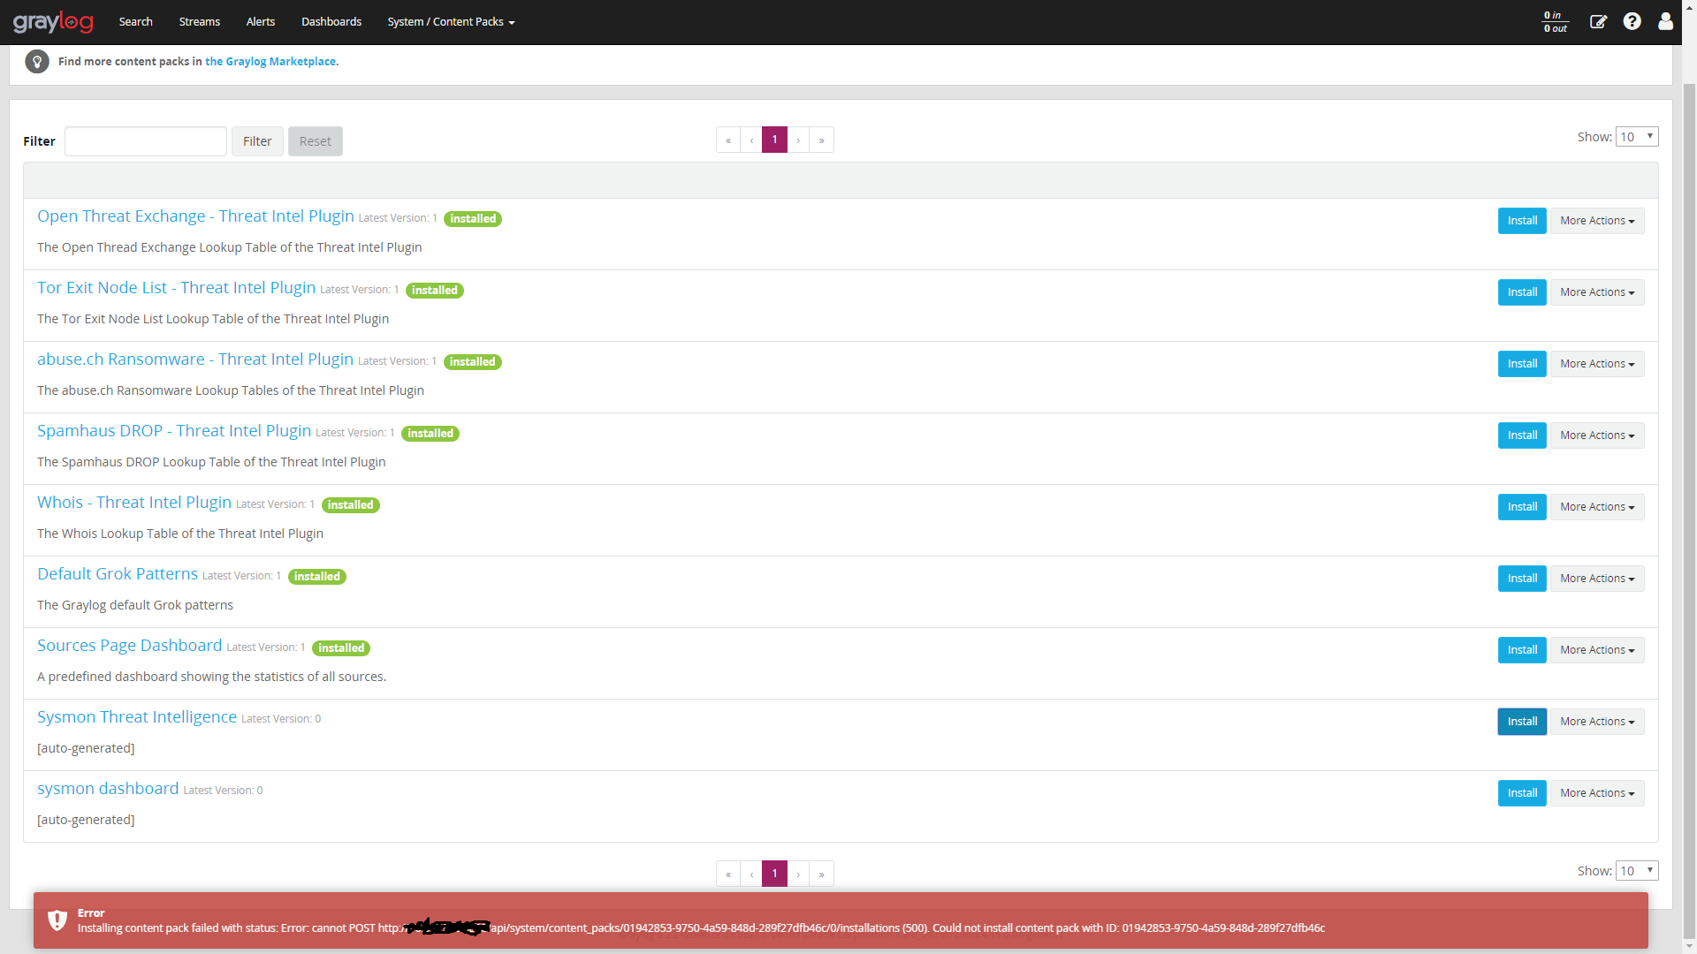Open the scratchpad edit icon
The width and height of the screenshot is (1697, 954).
[x=1598, y=21]
